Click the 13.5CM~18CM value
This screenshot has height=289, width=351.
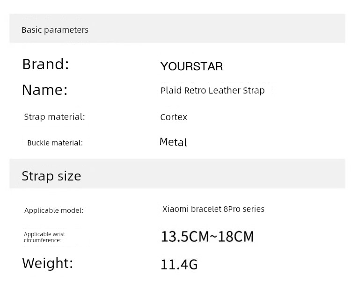[207, 237]
